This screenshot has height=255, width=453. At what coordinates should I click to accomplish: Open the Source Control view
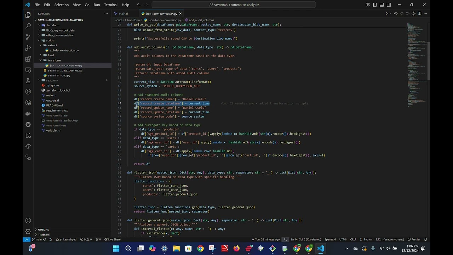coord(28,37)
